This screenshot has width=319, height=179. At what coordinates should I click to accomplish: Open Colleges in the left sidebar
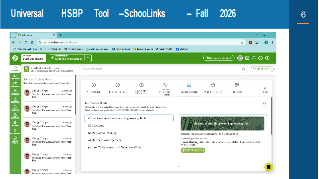[x=15, y=100]
